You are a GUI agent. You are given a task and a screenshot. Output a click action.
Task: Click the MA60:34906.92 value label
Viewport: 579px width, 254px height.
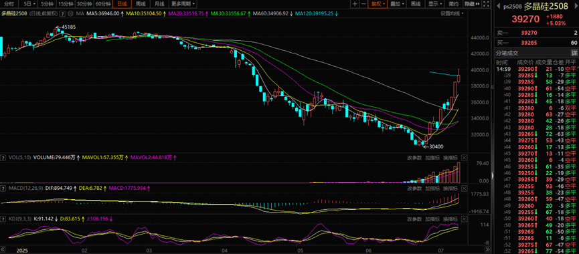[271, 13]
